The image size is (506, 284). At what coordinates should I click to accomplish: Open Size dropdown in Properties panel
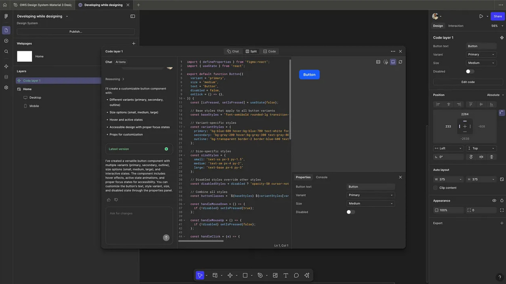coord(370,204)
